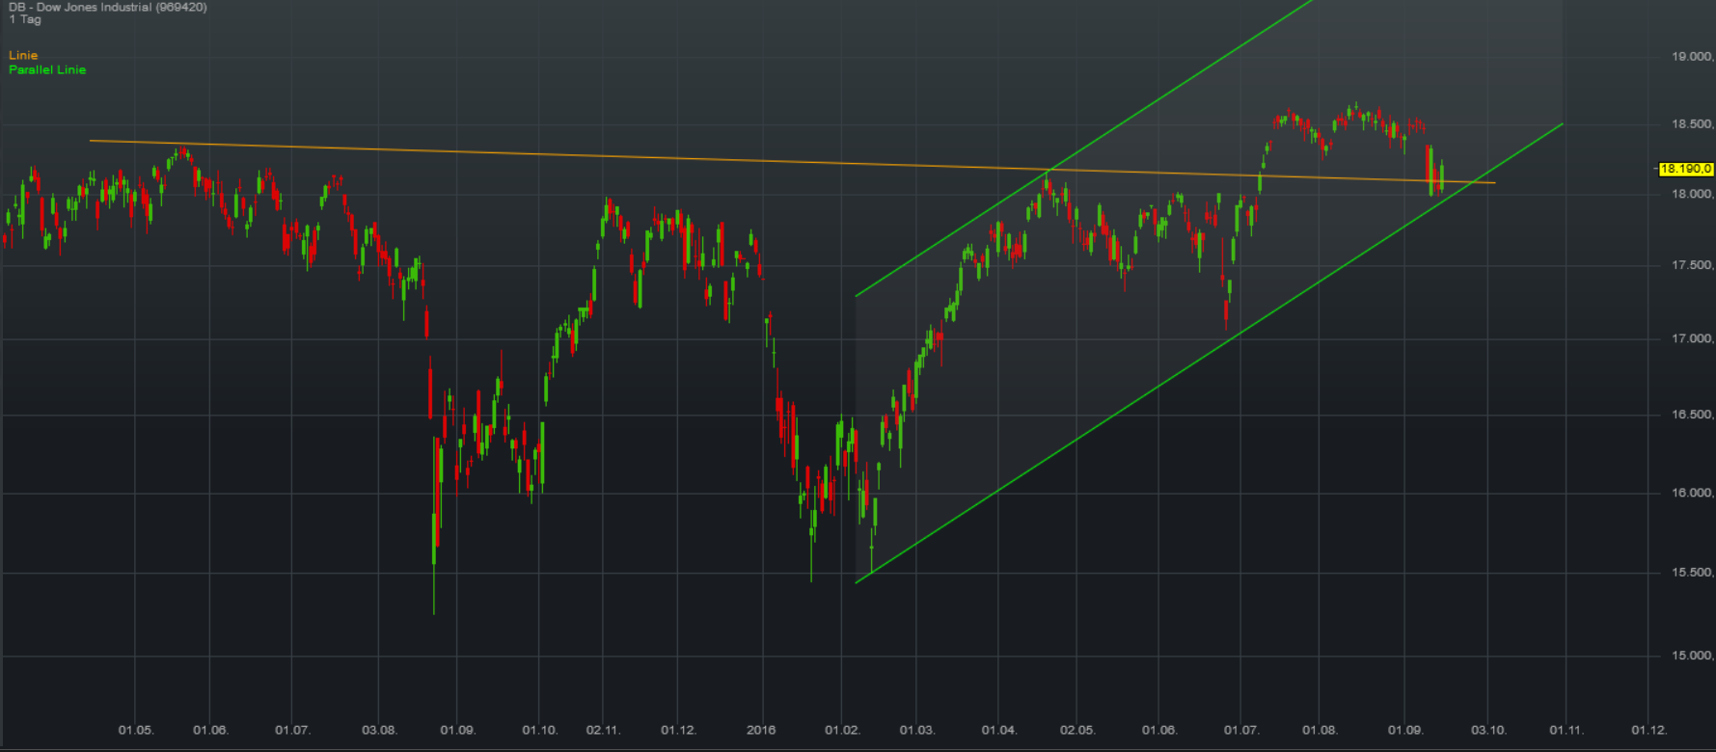Select the green 'Parallel Linie' legend entry

[x=47, y=69]
